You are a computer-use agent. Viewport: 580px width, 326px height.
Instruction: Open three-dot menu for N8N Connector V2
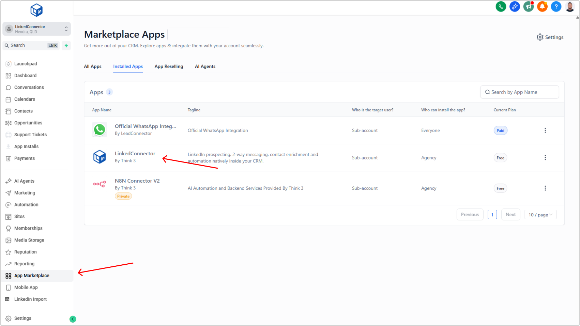coord(545,188)
